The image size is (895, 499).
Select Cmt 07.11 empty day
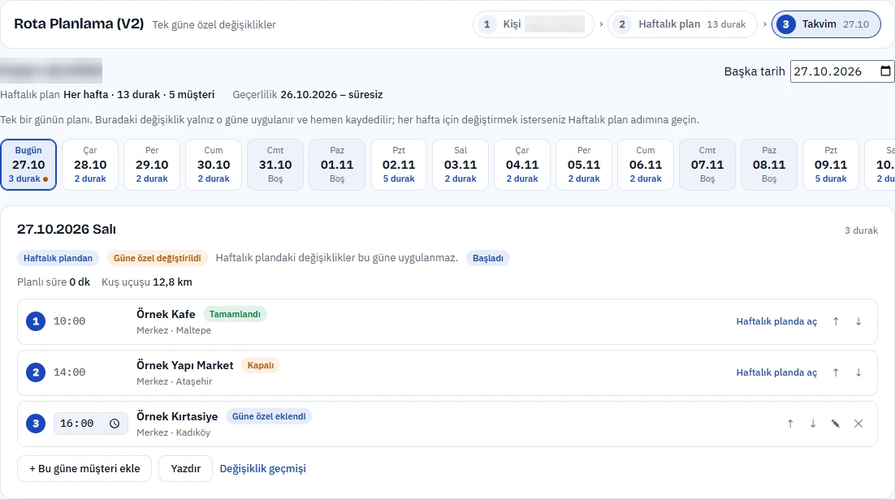[x=707, y=164]
